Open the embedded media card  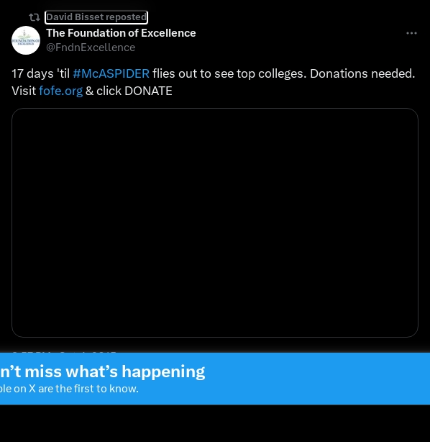(x=215, y=222)
